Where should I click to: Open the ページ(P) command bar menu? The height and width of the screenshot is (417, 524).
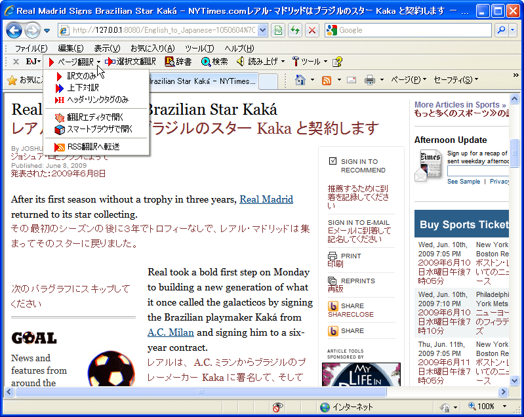click(409, 80)
